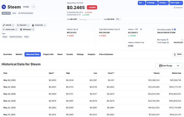Click the Coin badge

14,13
